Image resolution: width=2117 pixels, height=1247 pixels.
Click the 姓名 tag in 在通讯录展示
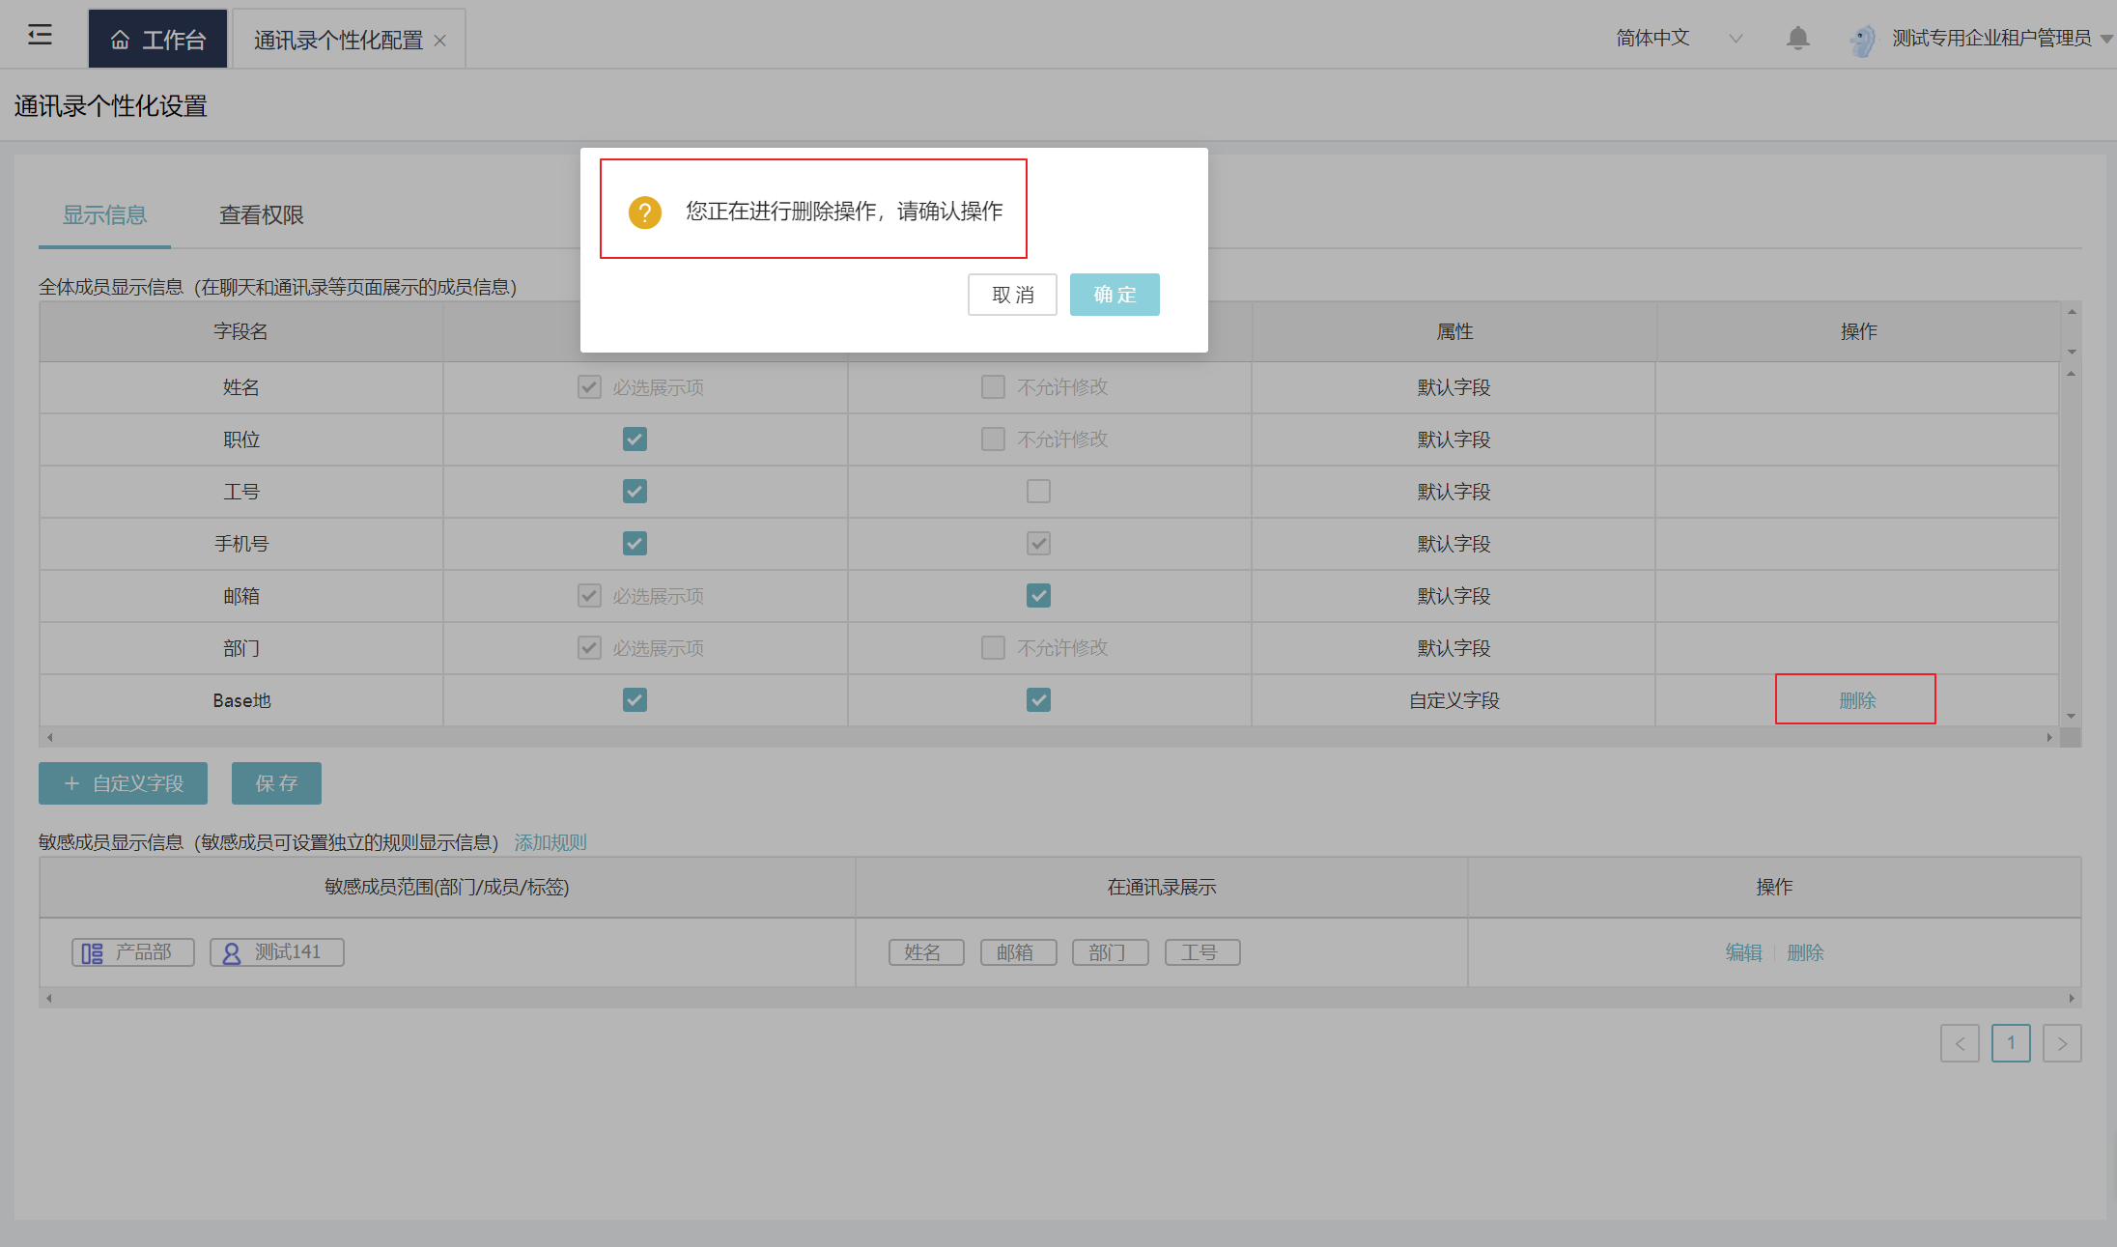(926, 952)
